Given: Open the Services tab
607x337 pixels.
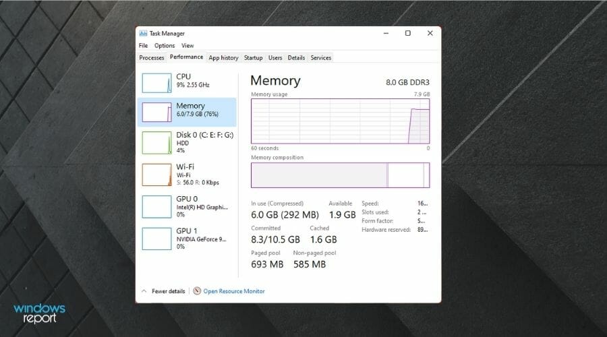Looking at the screenshot, I should (x=321, y=58).
